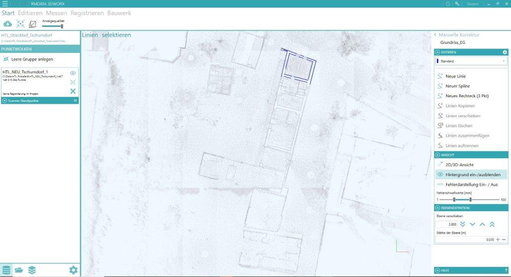Image resolution: width=511 pixels, height=277 pixels.
Task: Click the Anzeigequalität slider handle
Action: 62,26
